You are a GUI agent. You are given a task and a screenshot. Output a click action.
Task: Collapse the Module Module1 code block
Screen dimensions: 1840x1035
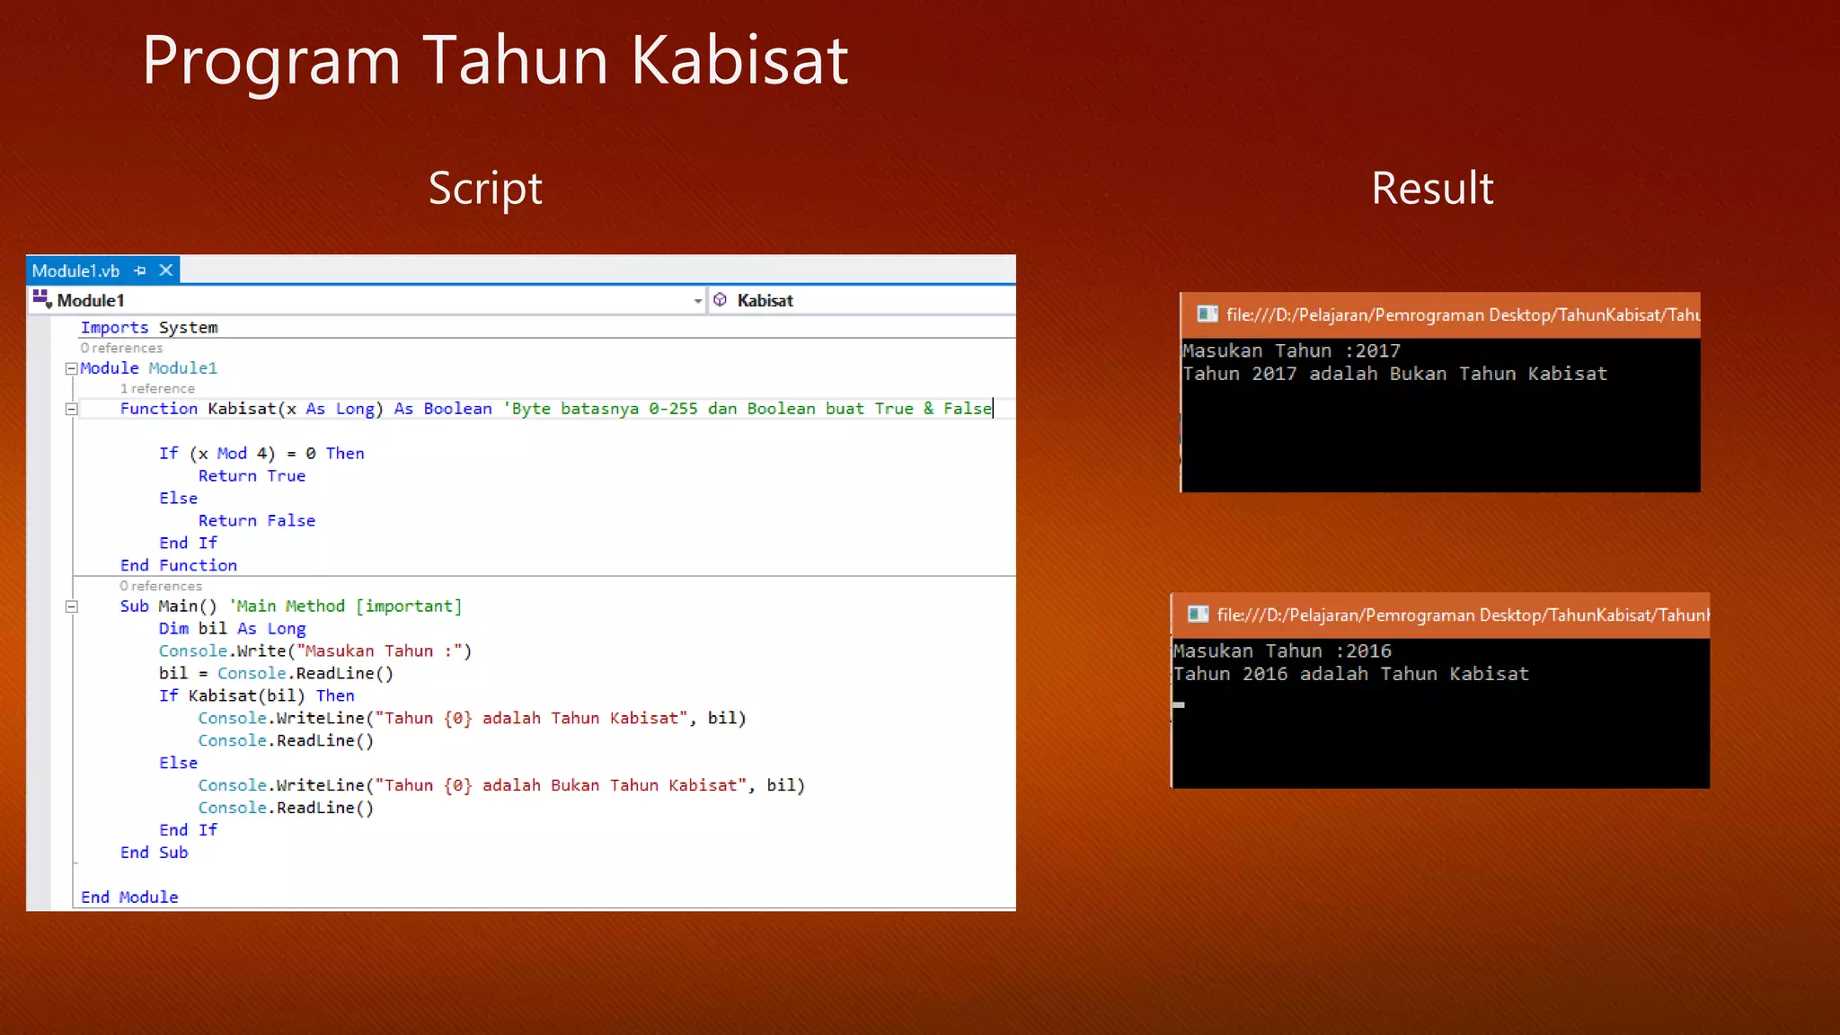[x=71, y=368]
